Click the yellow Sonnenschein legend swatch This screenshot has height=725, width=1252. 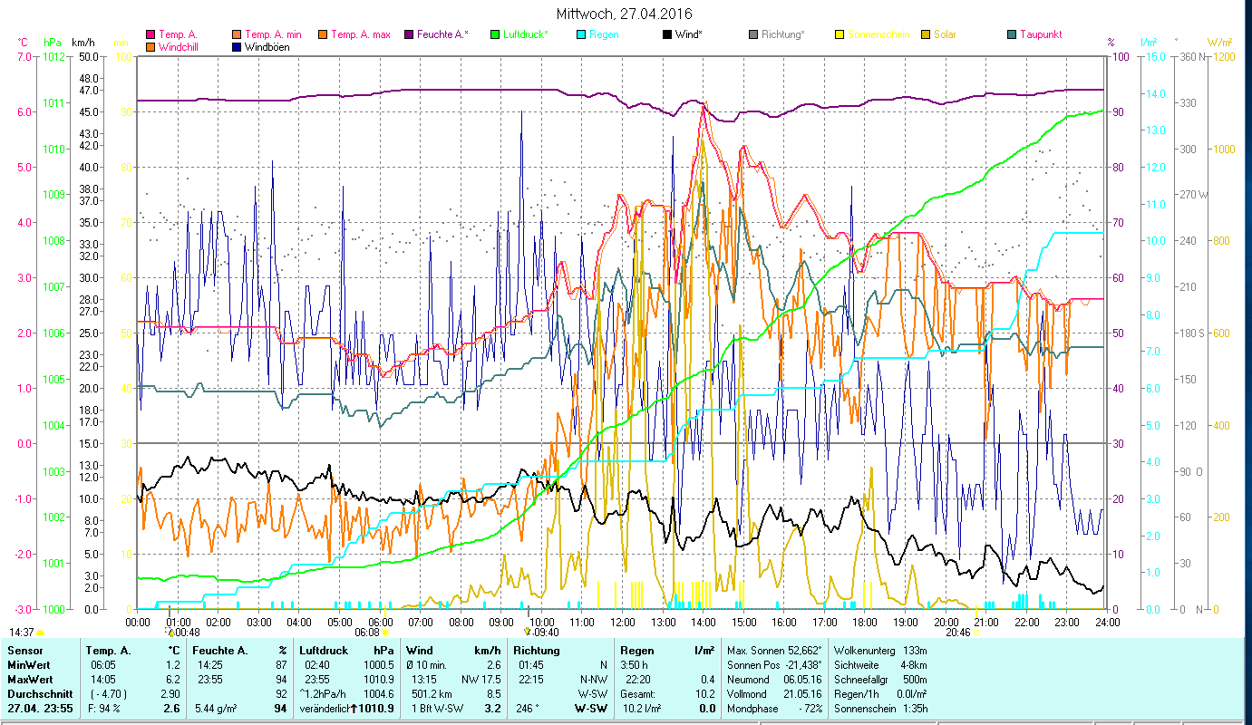[x=840, y=34]
